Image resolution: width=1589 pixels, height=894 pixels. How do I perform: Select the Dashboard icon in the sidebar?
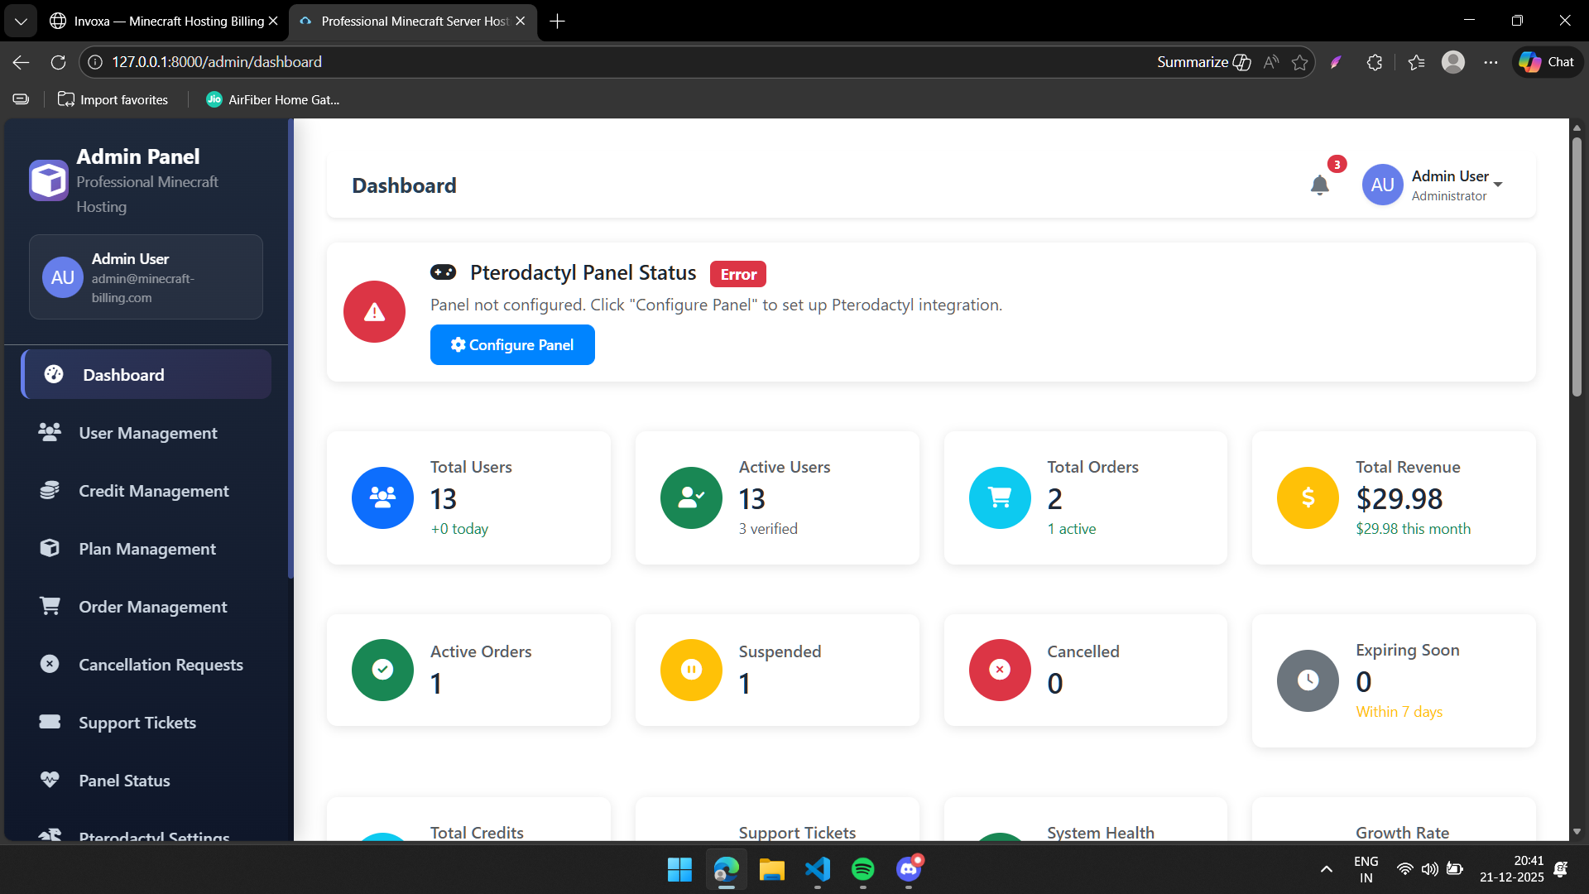point(52,374)
